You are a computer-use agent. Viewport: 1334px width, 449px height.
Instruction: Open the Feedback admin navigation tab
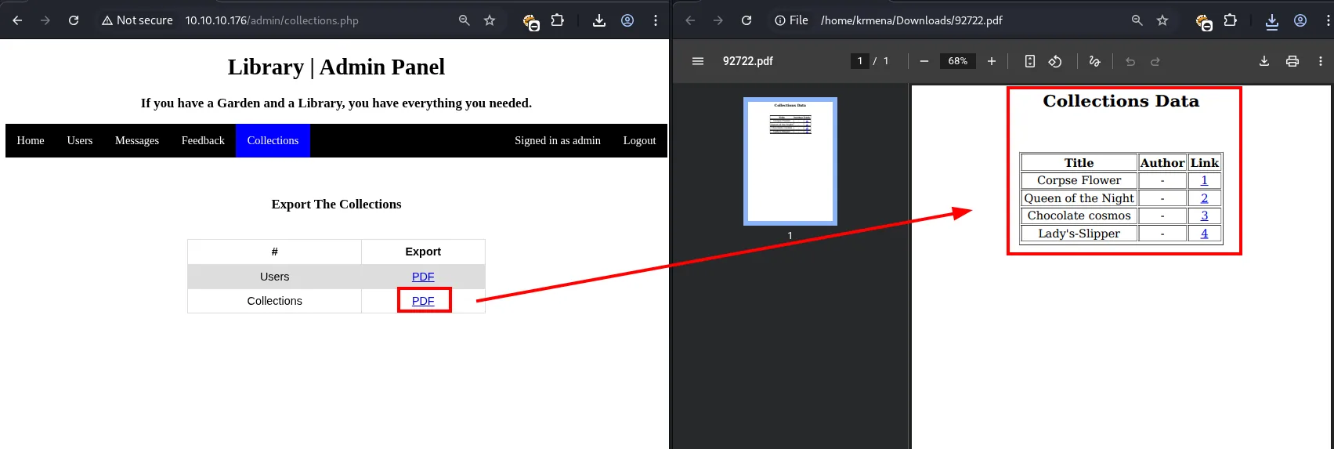click(203, 140)
